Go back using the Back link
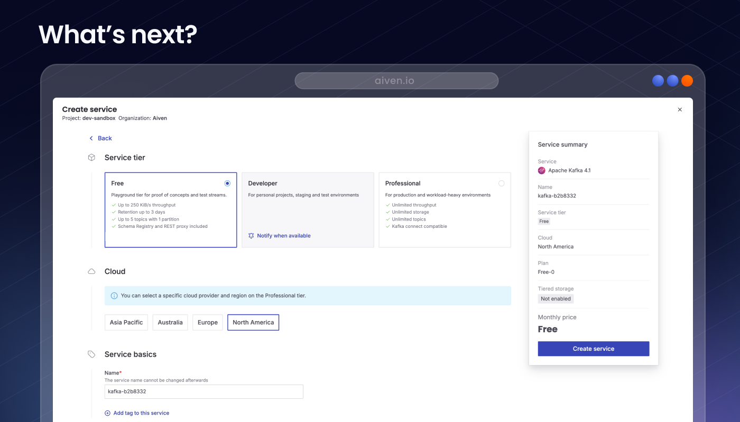The width and height of the screenshot is (740, 422). click(x=100, y=138)
